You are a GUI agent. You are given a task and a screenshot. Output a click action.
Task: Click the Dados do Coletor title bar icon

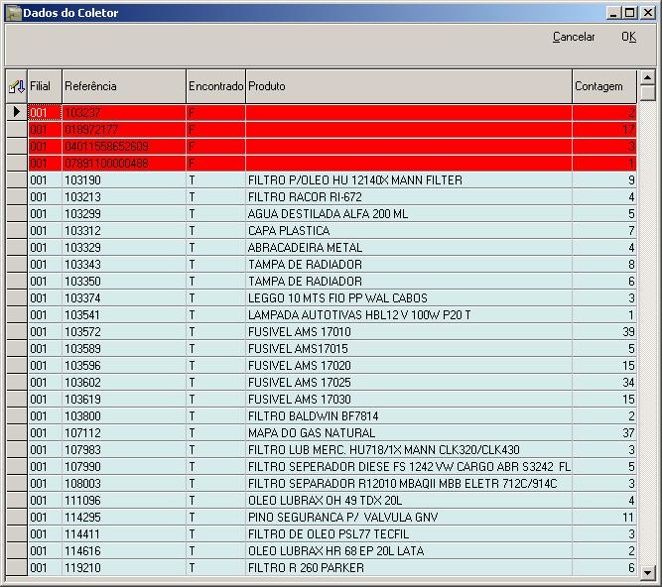tap(12, 11)
